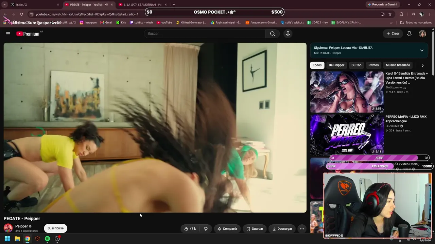435x244 pixels.
Task: Reload the page in Chrome
Action: [x=21, y=14]
